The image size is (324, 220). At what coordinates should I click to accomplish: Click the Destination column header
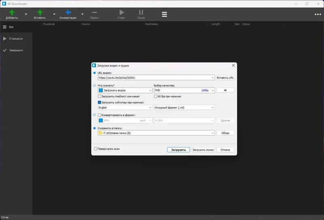151,24
